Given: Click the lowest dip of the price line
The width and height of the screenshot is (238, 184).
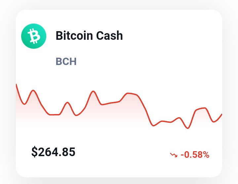Looking at the screenshot, I should [188, 128].
